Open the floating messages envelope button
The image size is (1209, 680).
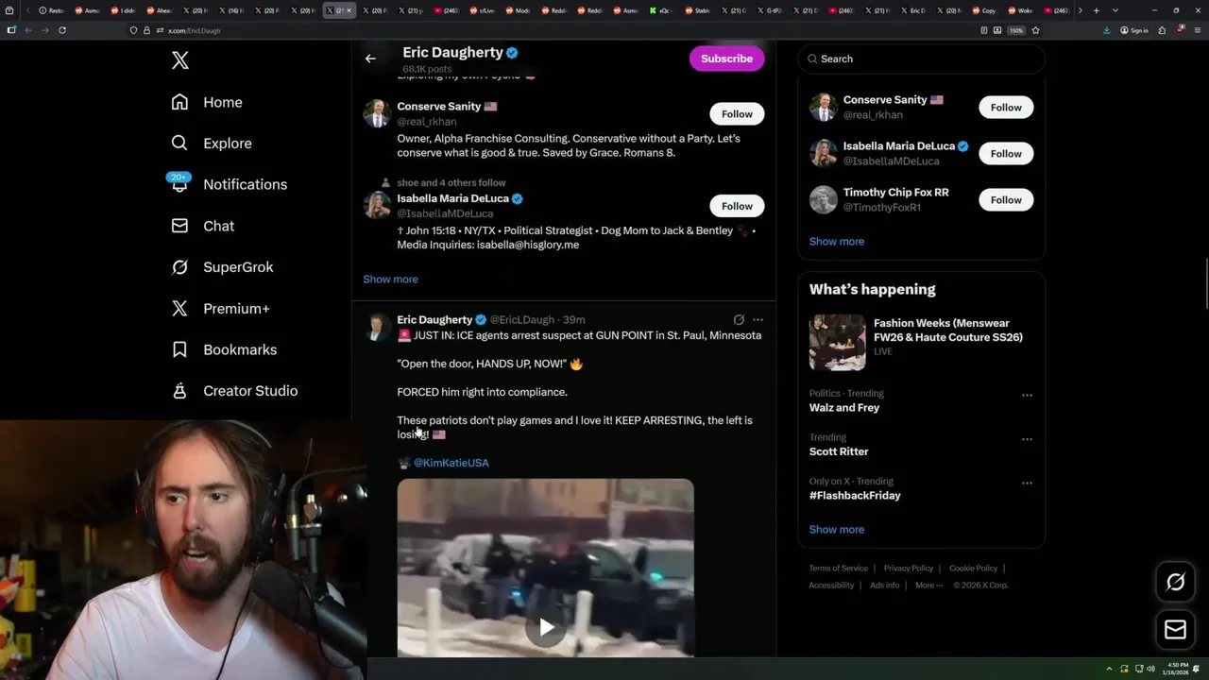[x=1175, y=630]
